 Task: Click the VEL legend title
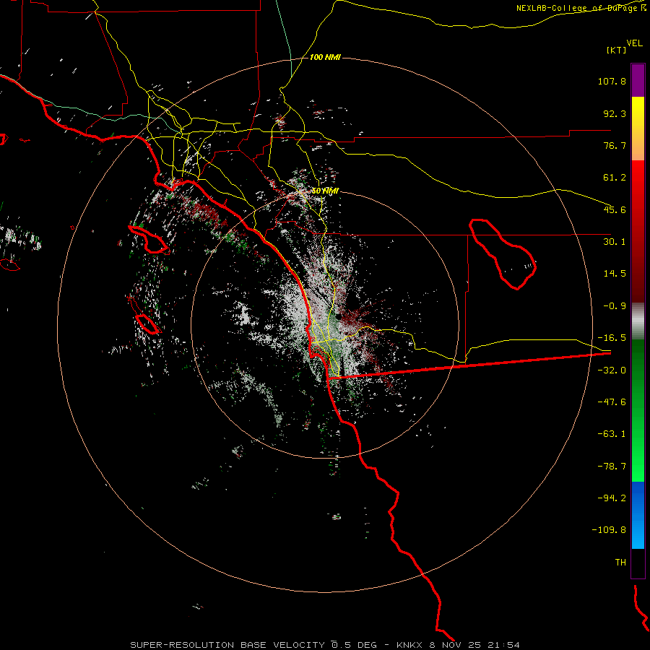coord(634,43)
